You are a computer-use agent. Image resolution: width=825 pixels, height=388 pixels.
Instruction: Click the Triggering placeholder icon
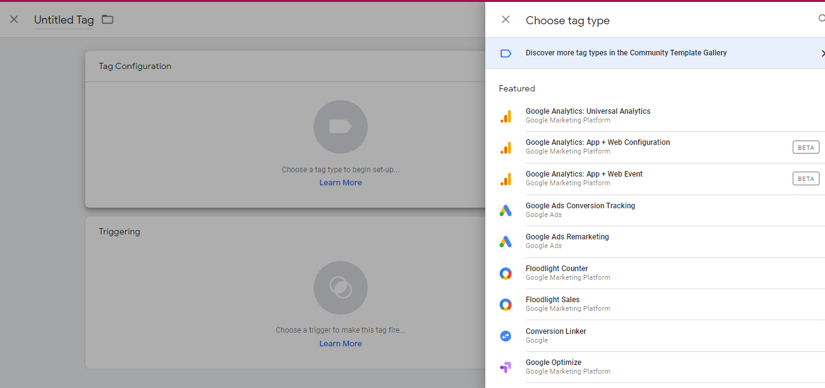(x=340, y=287)
